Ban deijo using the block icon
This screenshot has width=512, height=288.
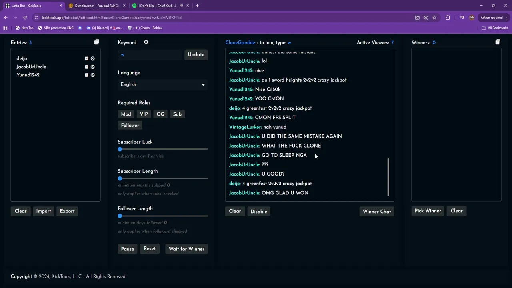[x=92, y=58]
